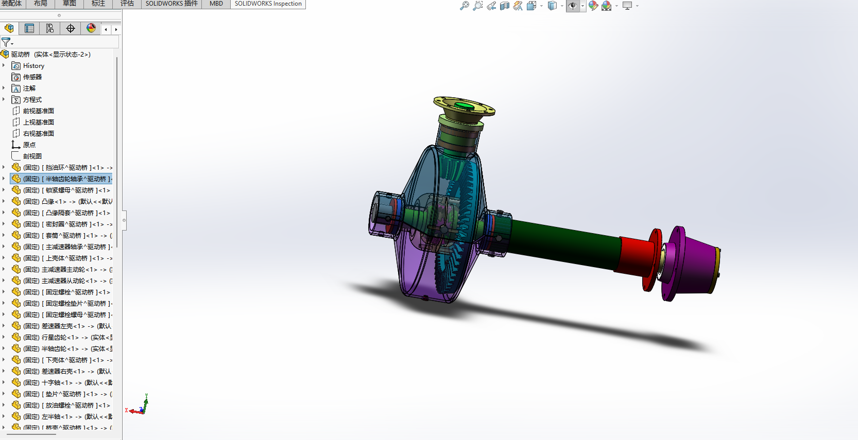
Task: Click the Edit Appearance icon
Action: click(593, 6)
